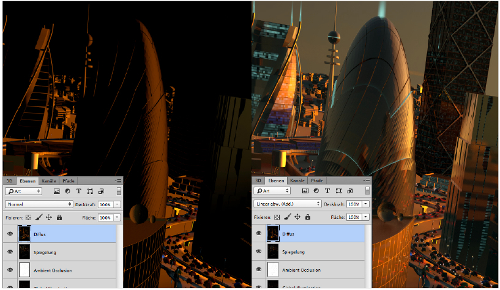Lock all padlock icon in right panel

click(x=307, y=217)
